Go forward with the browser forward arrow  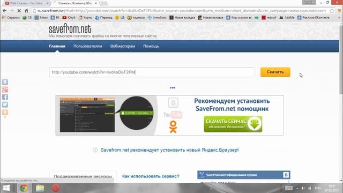(x=12, y=11)
